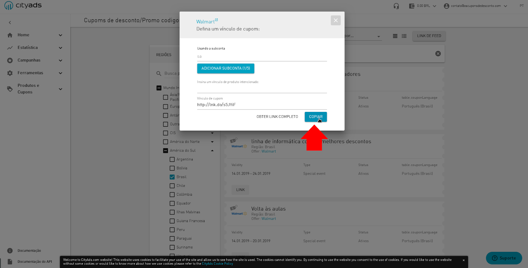The width and height of the screenshot is (528, 268).
Task: Switch to detailed list view icon
Action: 404,36
